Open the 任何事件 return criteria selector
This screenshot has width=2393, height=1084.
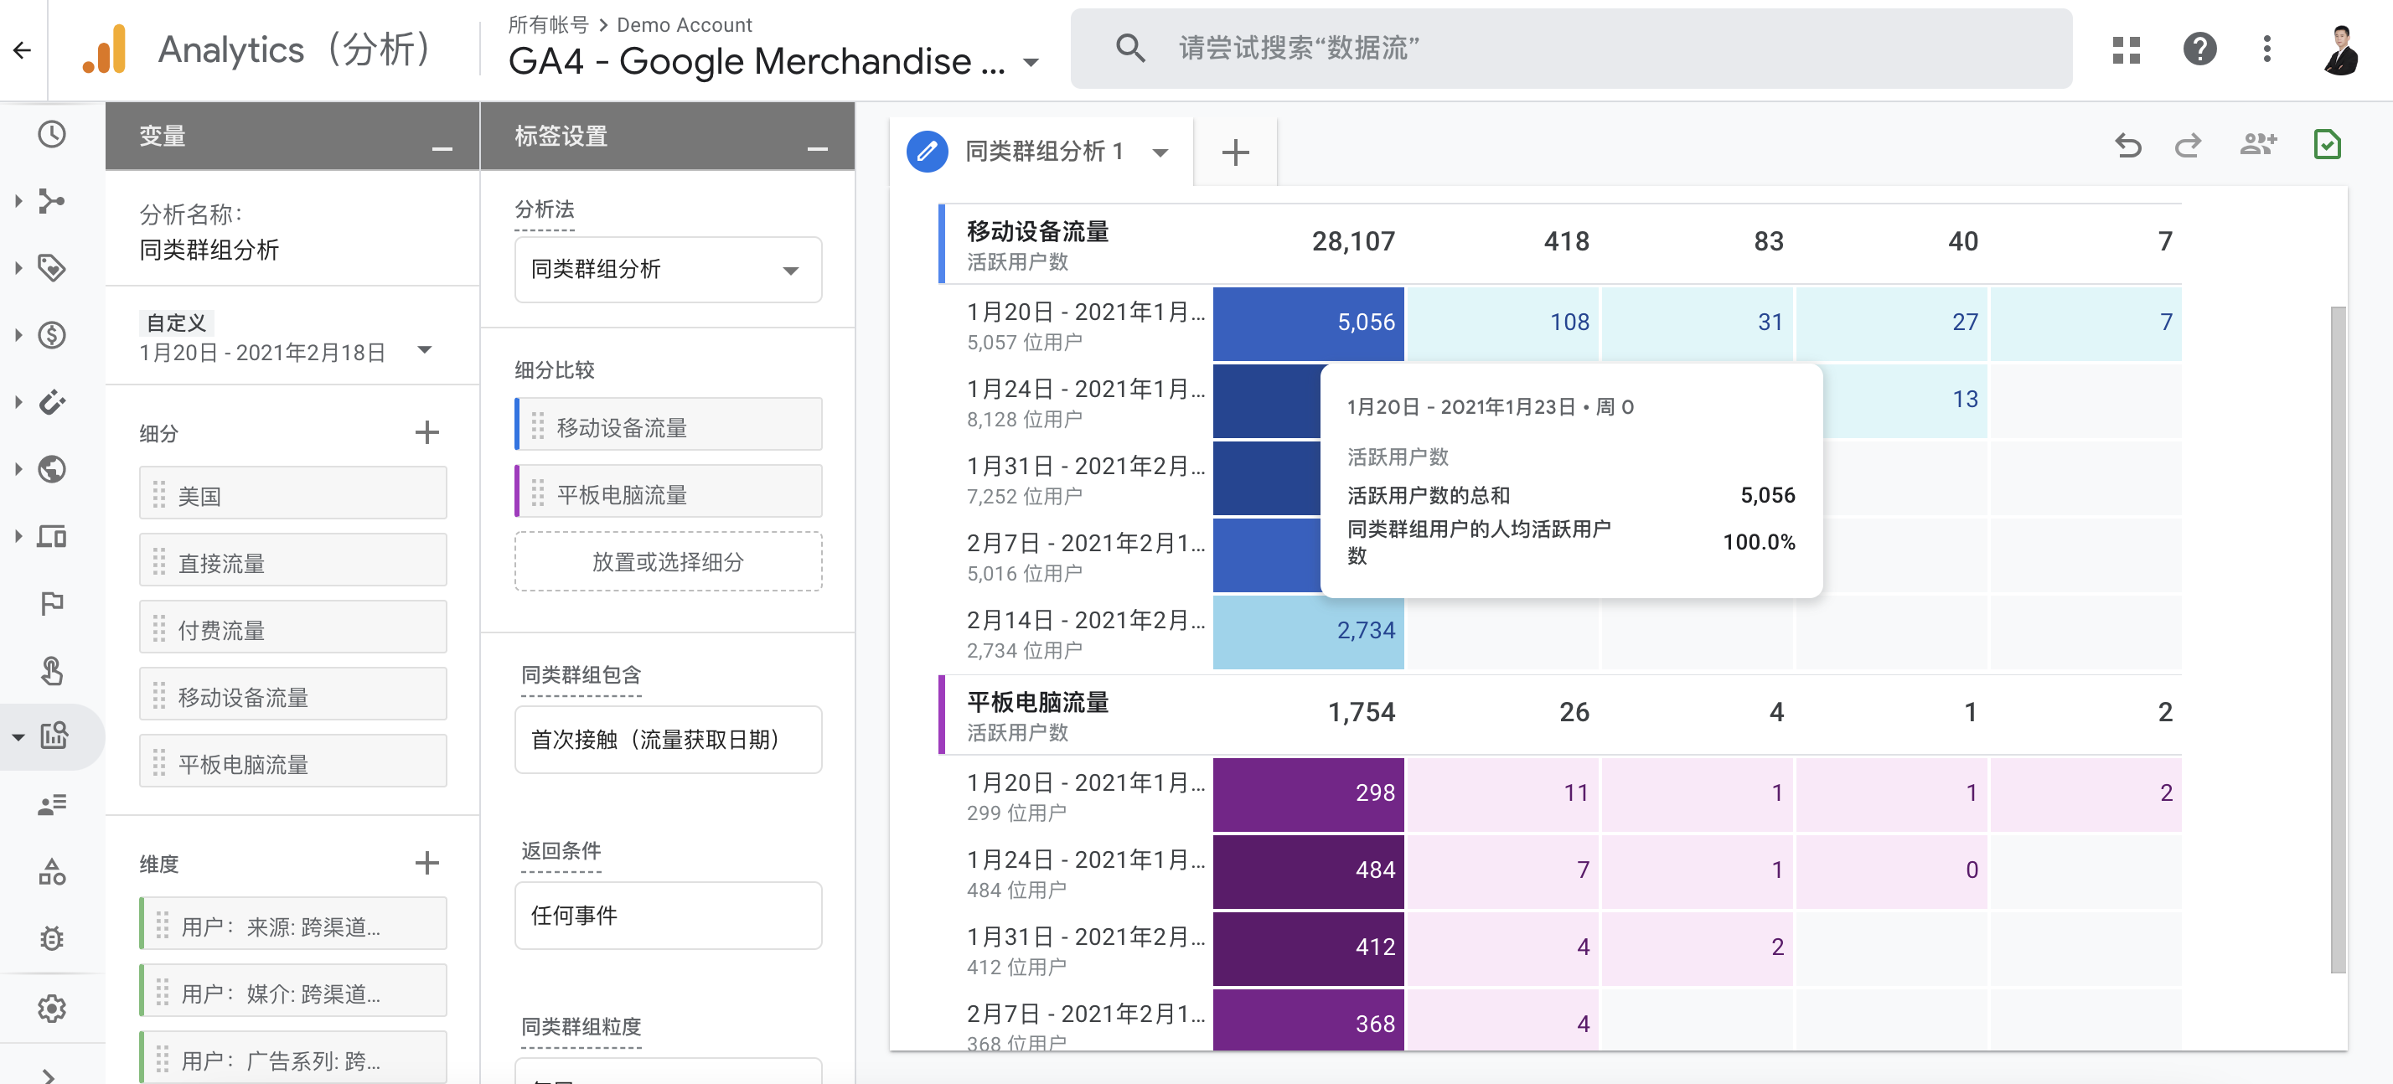668,916
